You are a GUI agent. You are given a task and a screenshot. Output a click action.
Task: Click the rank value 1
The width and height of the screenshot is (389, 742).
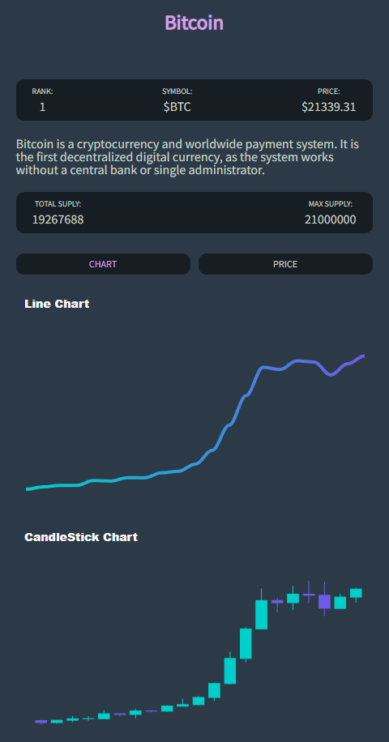click(x=43, y=107)
